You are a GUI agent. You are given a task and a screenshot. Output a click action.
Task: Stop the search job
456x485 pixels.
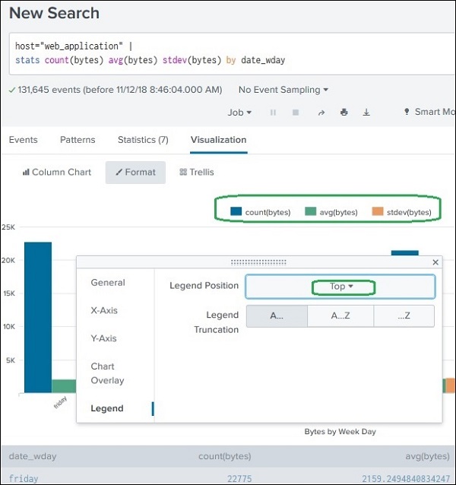point(296,113)
